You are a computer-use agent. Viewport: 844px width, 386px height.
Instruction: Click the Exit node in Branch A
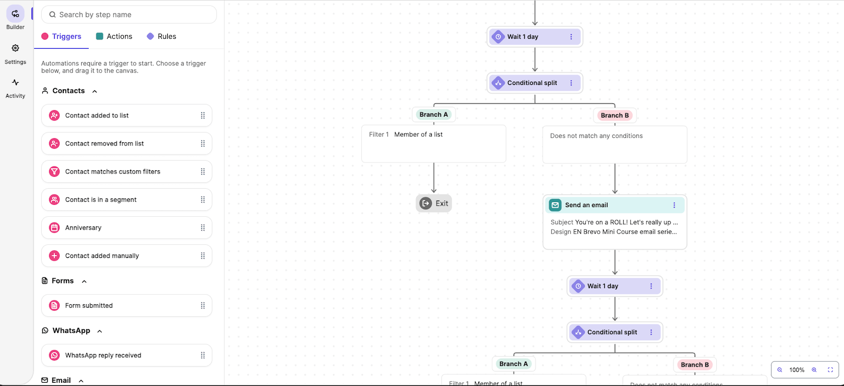click(433, 203)
